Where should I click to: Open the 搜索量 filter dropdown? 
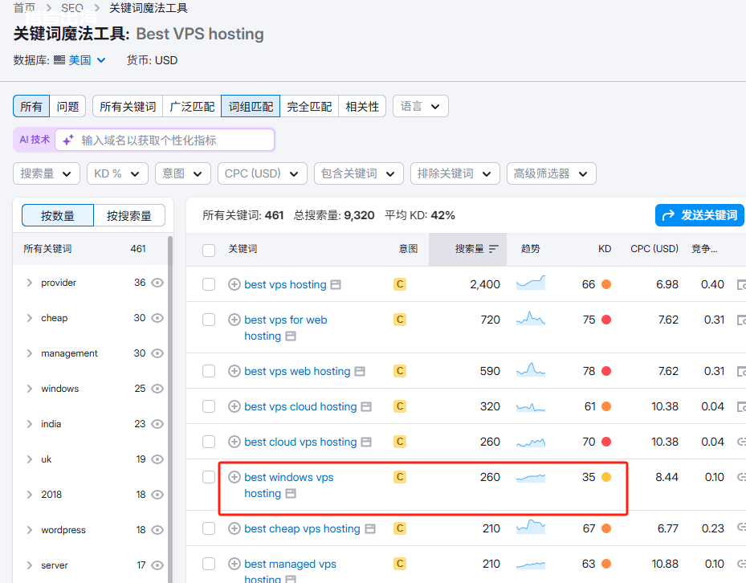[47, 173]
